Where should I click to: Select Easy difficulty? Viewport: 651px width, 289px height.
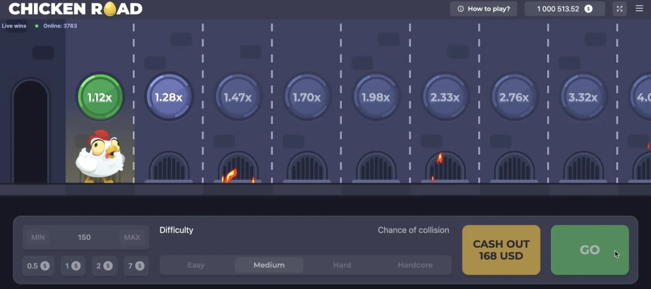[x=196, y=265]
